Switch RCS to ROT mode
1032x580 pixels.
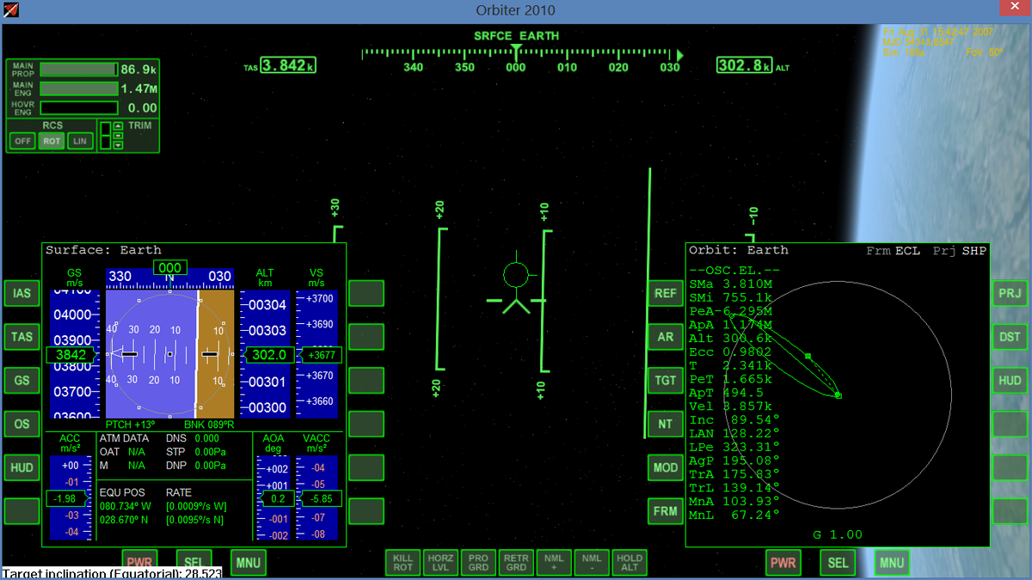(x=52, y=141)
